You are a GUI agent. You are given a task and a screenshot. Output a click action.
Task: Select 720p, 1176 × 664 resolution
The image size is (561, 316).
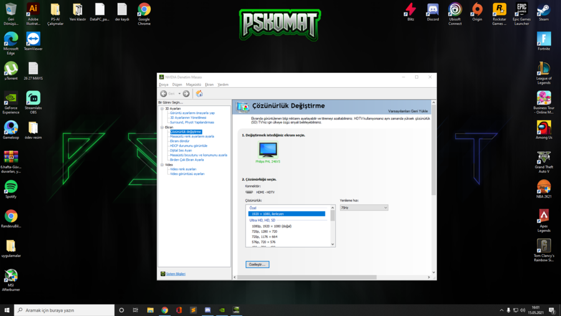264,237
